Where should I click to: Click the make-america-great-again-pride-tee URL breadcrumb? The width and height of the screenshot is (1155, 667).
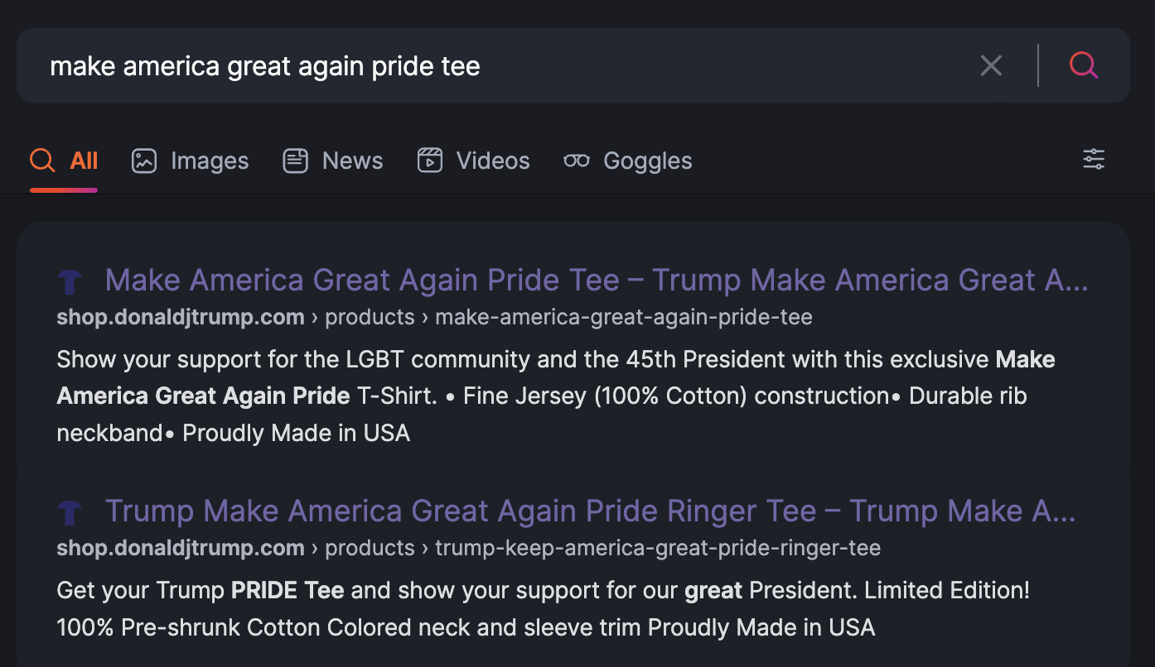pos(623,317)
